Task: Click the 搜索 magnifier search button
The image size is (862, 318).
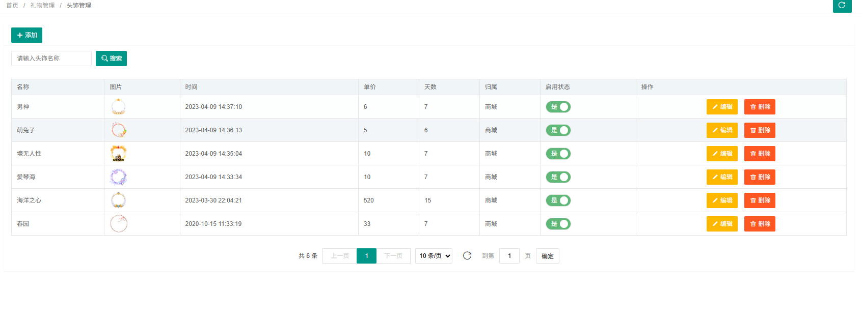Action: [111, 59]
